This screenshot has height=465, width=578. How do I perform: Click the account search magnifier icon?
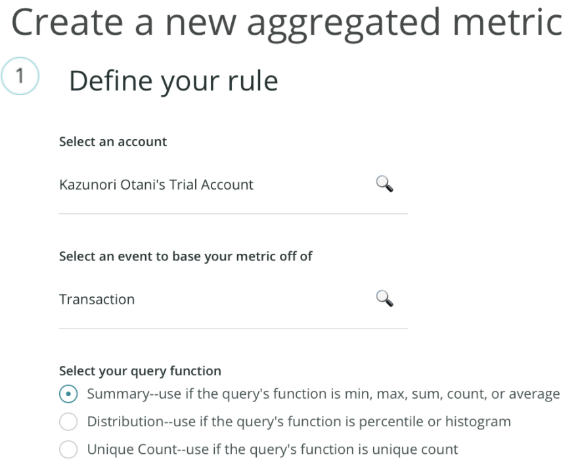tap(384, 184)
